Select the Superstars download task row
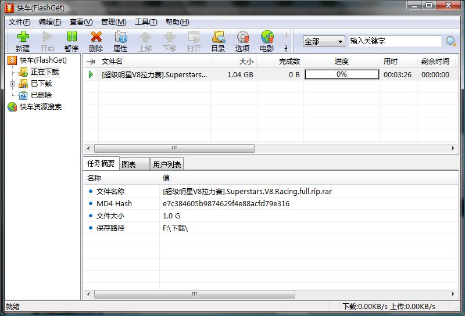465x316 pixels. coord(270,74)
